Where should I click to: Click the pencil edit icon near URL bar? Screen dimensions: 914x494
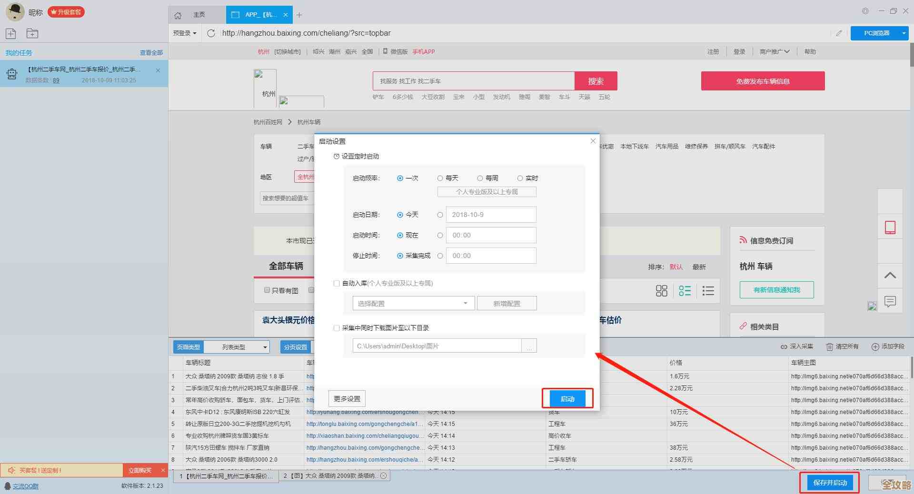coord(839,33)
